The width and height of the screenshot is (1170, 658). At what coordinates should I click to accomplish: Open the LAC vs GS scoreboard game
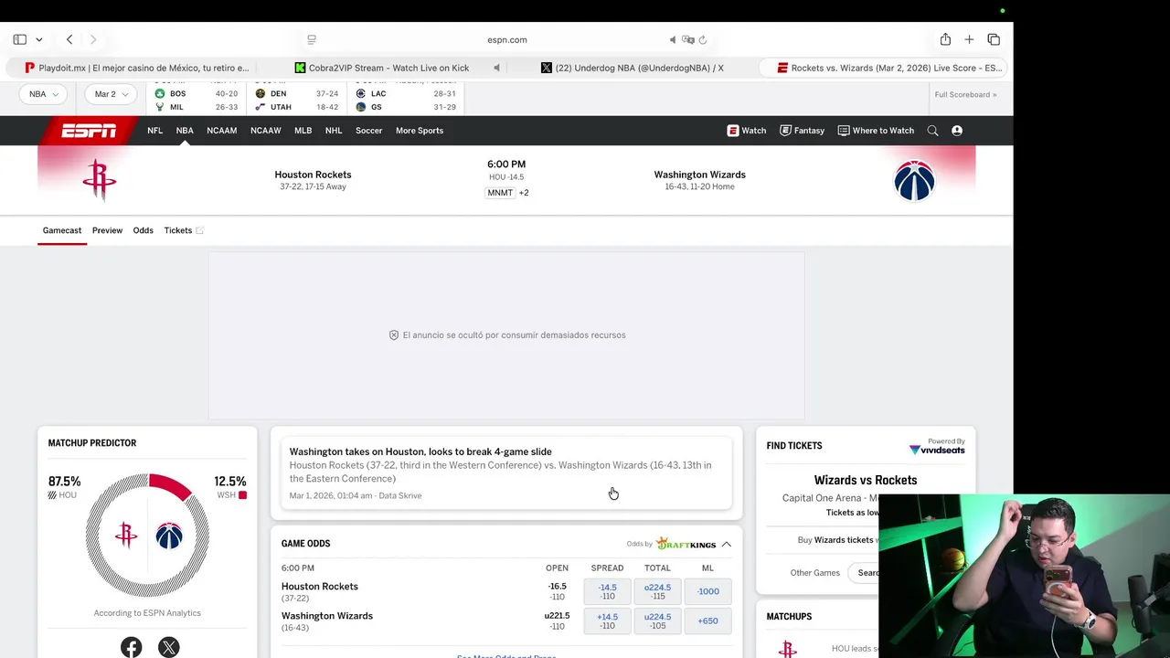(405, 100)
